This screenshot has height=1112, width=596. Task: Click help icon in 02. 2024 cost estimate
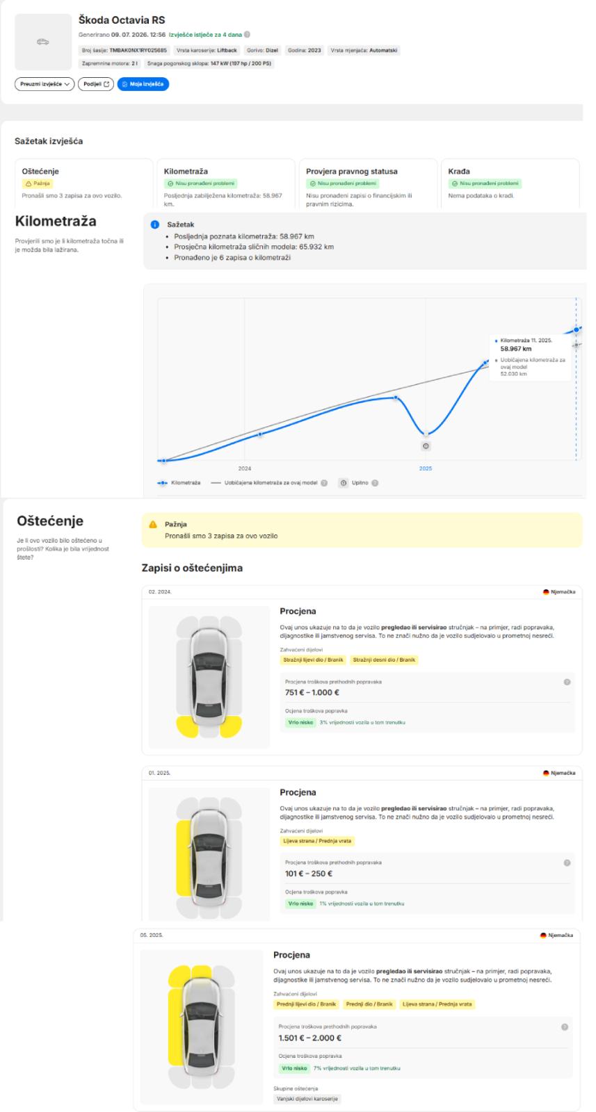point(567,682)
